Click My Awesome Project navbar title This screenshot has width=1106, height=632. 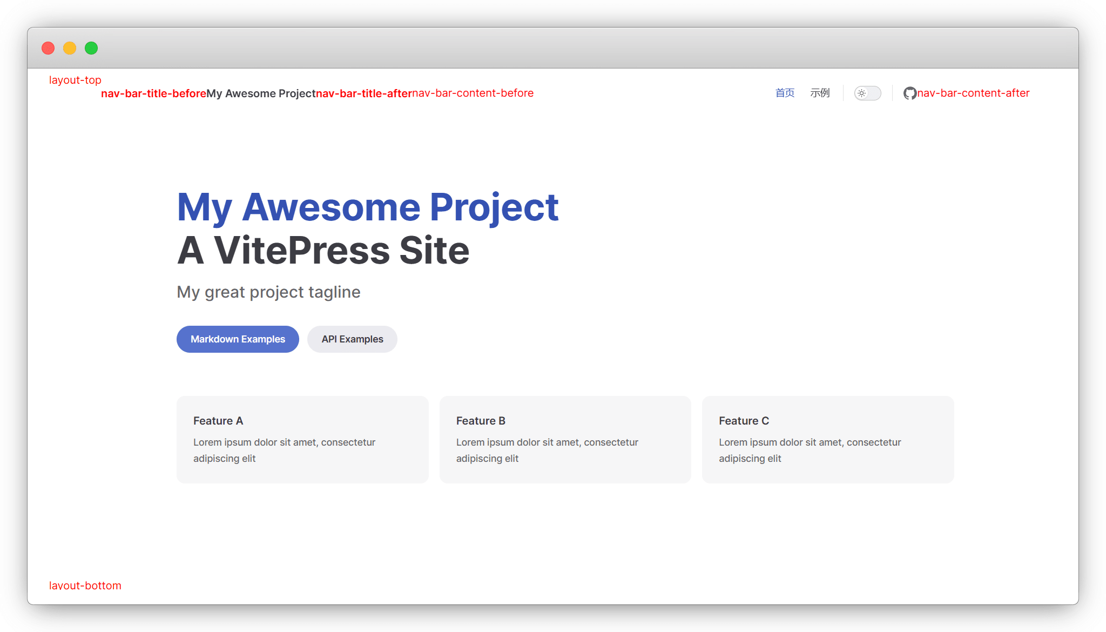(x=261, y=93)
